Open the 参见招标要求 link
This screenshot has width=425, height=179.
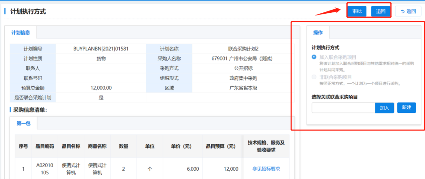pyautogui.click(x=266, y=169)
